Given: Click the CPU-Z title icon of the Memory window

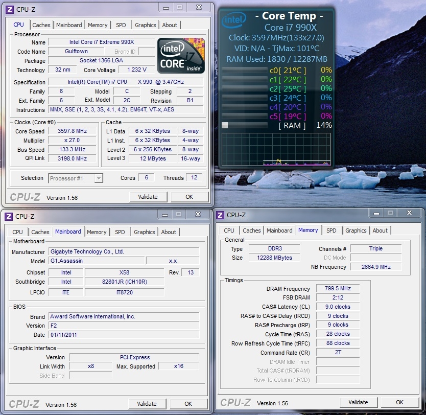Looking at the screenshot, I should [x=221, y=215].
